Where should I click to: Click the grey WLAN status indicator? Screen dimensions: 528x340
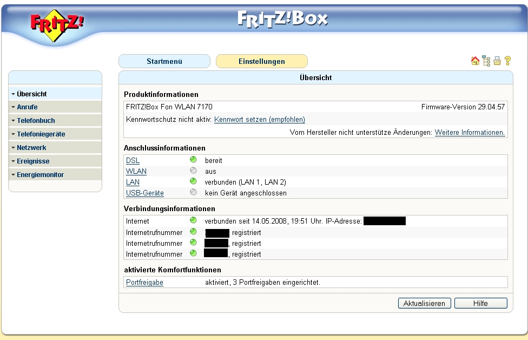point(193,171)
